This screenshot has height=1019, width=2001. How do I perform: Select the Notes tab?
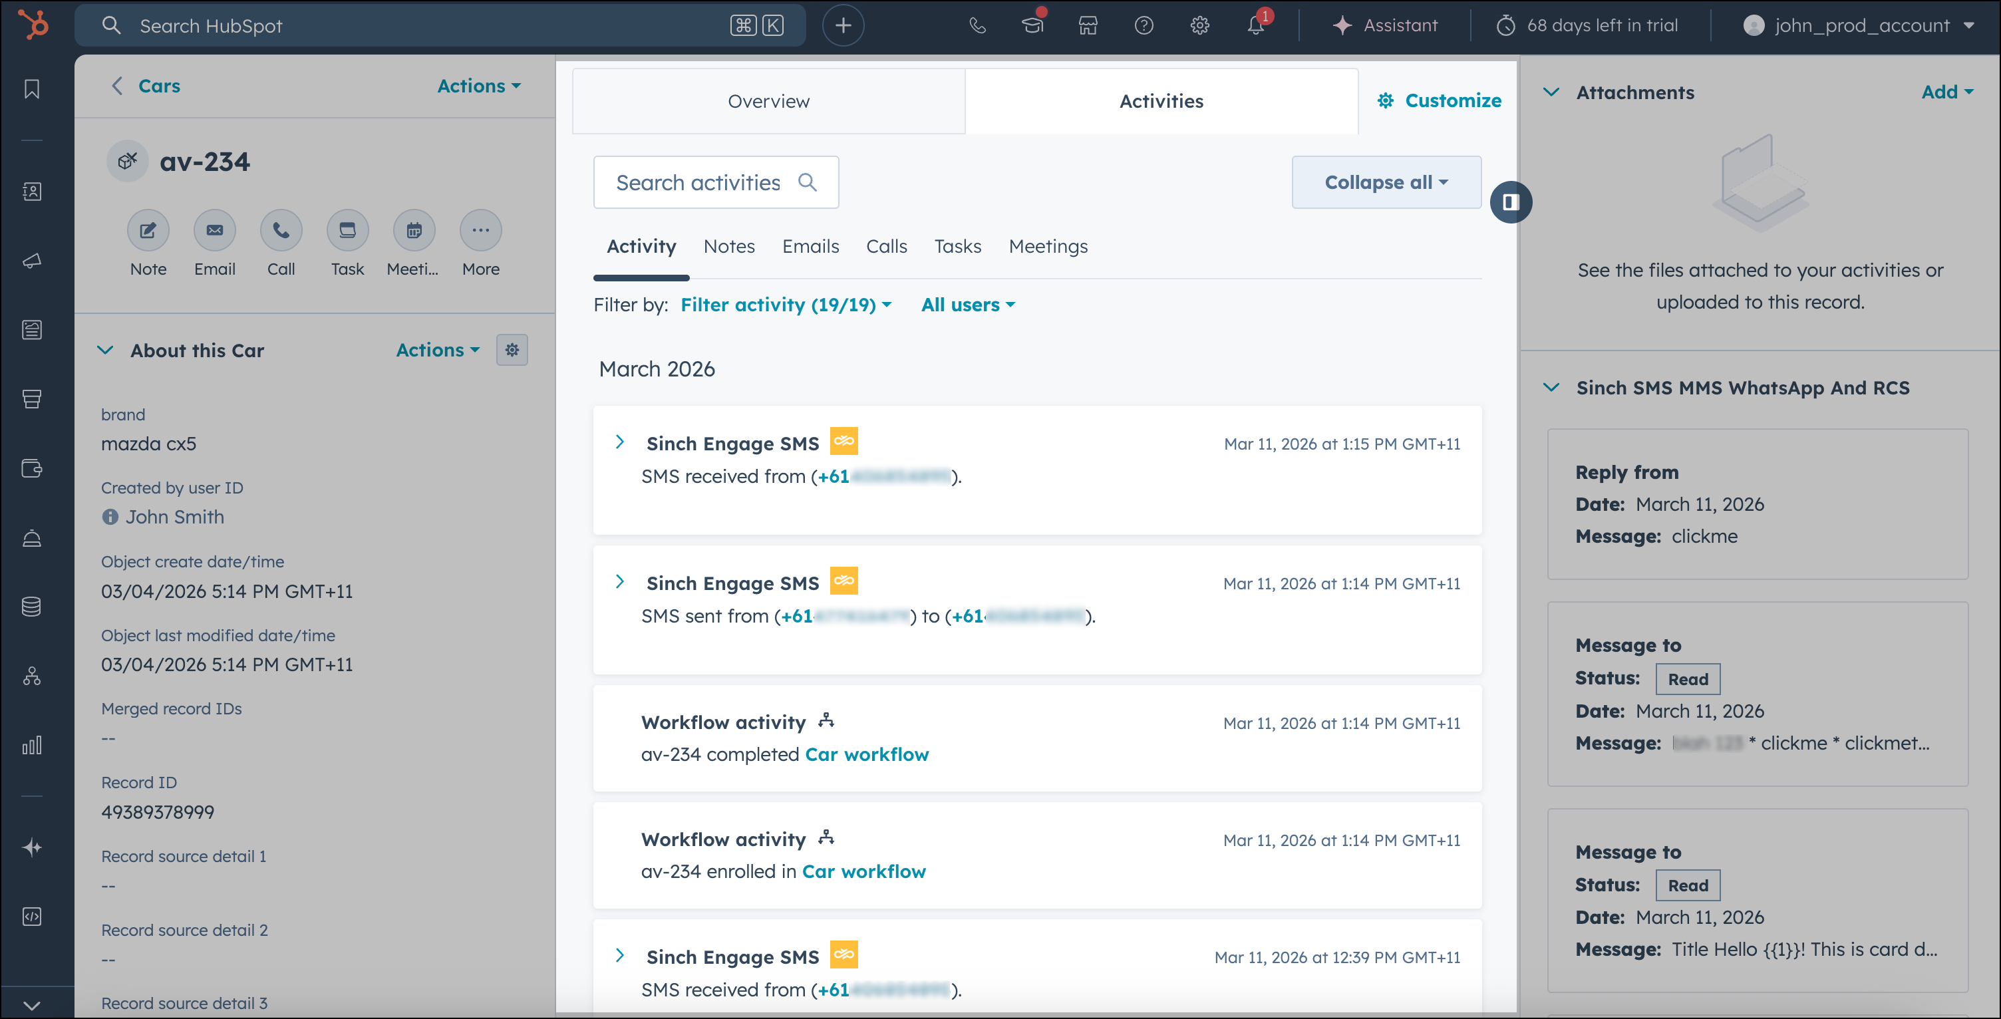[x=728, y=247]
